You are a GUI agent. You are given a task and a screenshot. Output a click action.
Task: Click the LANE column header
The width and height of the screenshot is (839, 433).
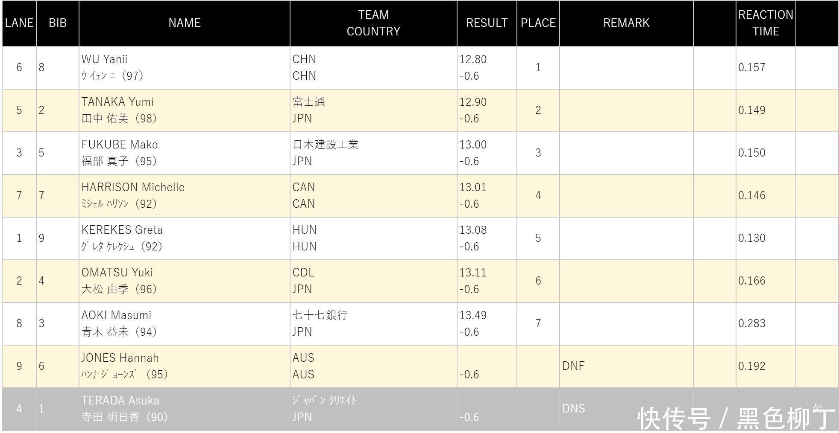click(x=19, y=23)
